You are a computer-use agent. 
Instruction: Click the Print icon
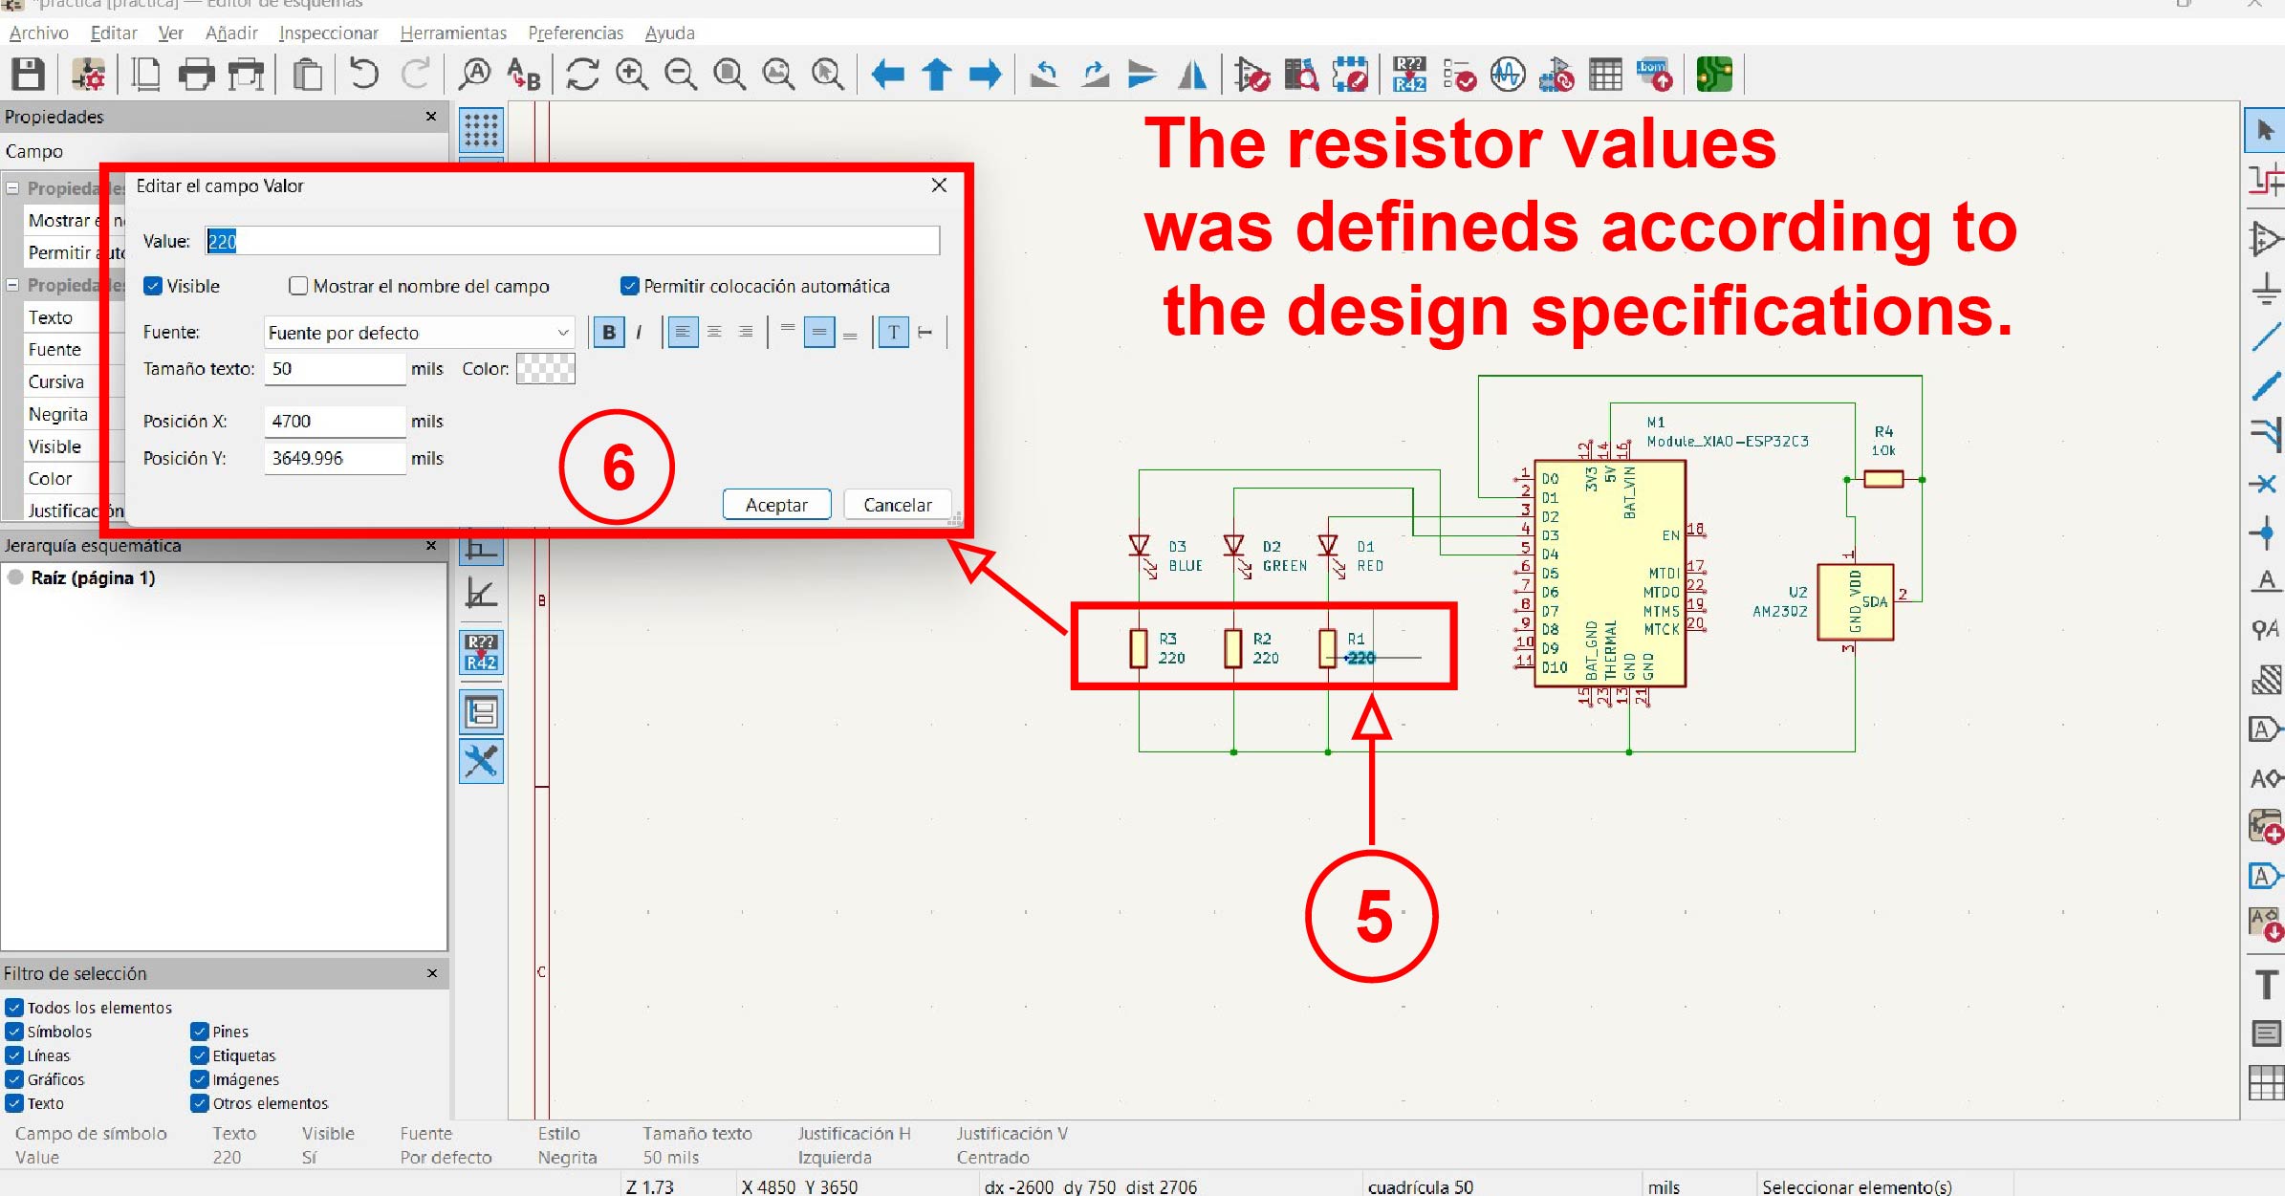pos(196,74)
